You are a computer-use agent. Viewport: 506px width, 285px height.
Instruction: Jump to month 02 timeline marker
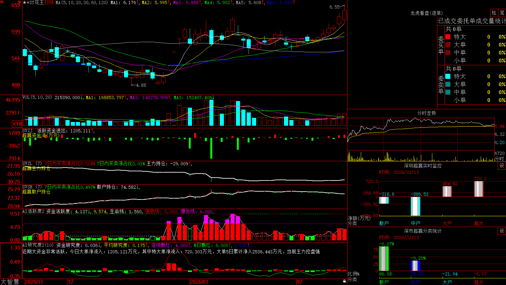(x=299, y=282)
